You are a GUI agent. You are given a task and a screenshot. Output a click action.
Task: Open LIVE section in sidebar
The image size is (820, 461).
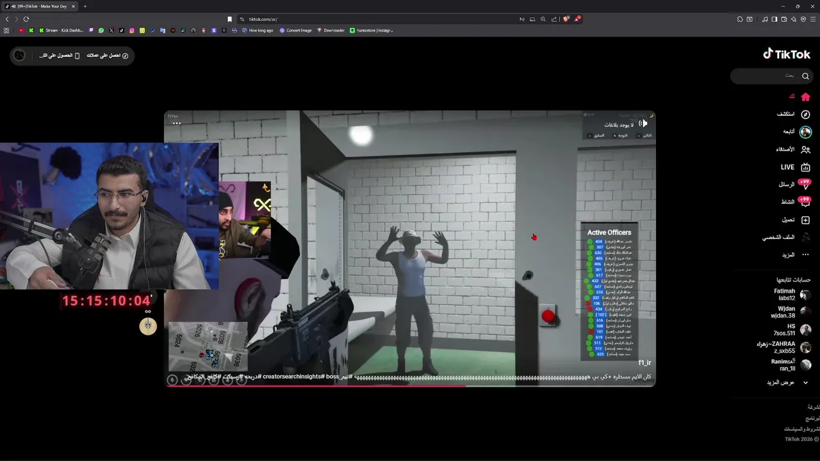[795, 167]
